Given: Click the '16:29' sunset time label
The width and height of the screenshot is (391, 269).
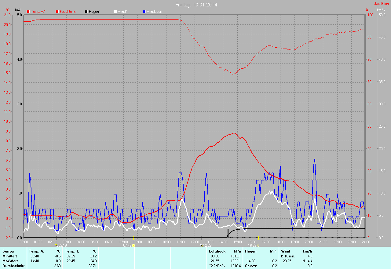Looking at the screenshot, I should (x=252, y=245).
